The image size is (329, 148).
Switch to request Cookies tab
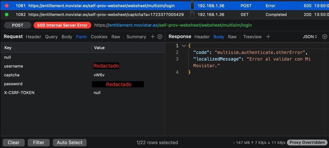coord(99,37)
